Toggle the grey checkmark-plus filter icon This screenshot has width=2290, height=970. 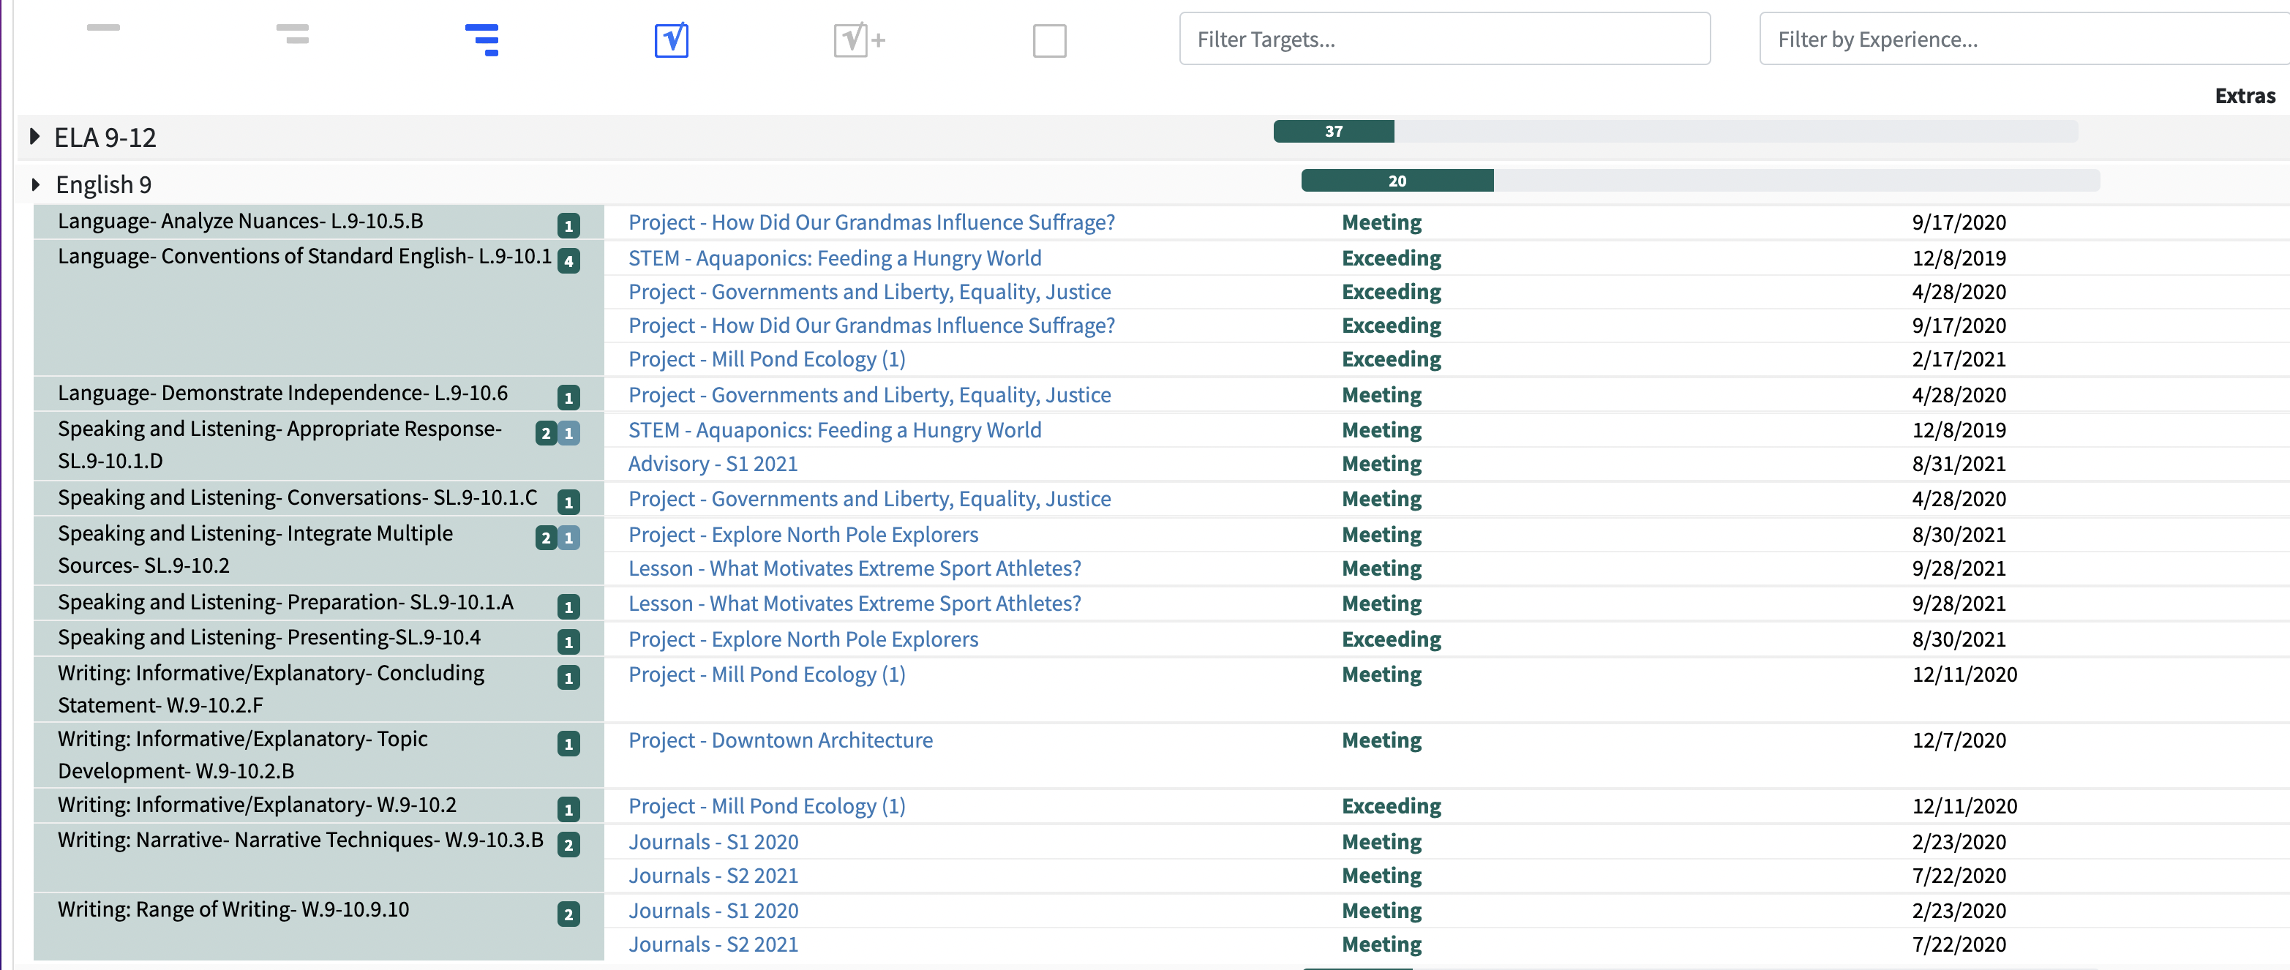point(860,40)
